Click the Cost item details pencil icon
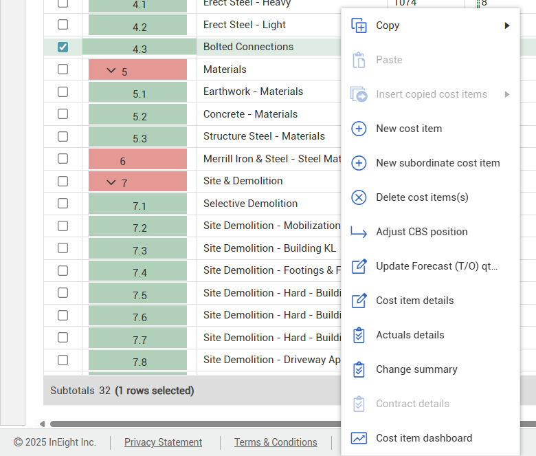This screenshot has width=536, height=456. (x=359, y=301)
